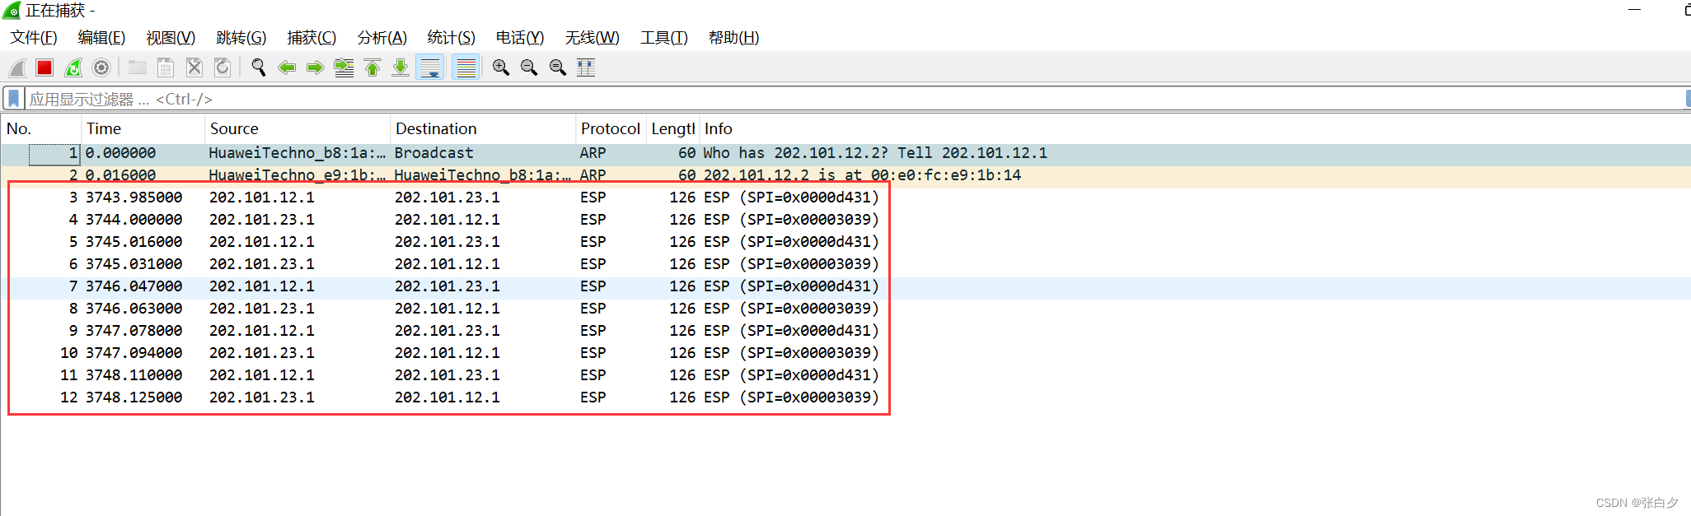Focus the display filter input field
The height and width of the screenshot is (516, 1691).
point(853,99)
